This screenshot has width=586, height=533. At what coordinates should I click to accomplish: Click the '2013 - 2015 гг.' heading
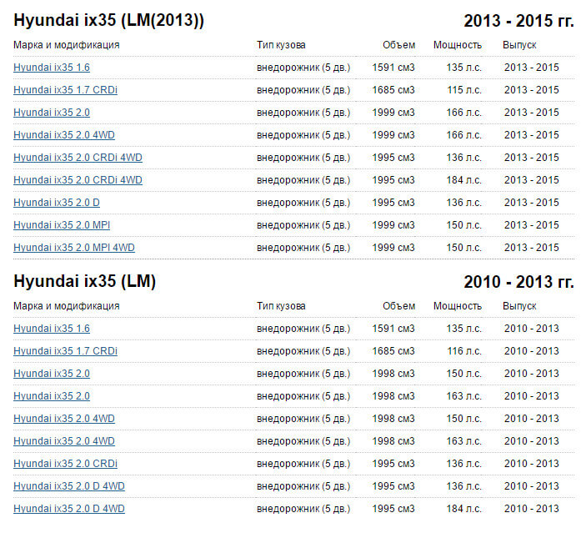click(518, 21)
